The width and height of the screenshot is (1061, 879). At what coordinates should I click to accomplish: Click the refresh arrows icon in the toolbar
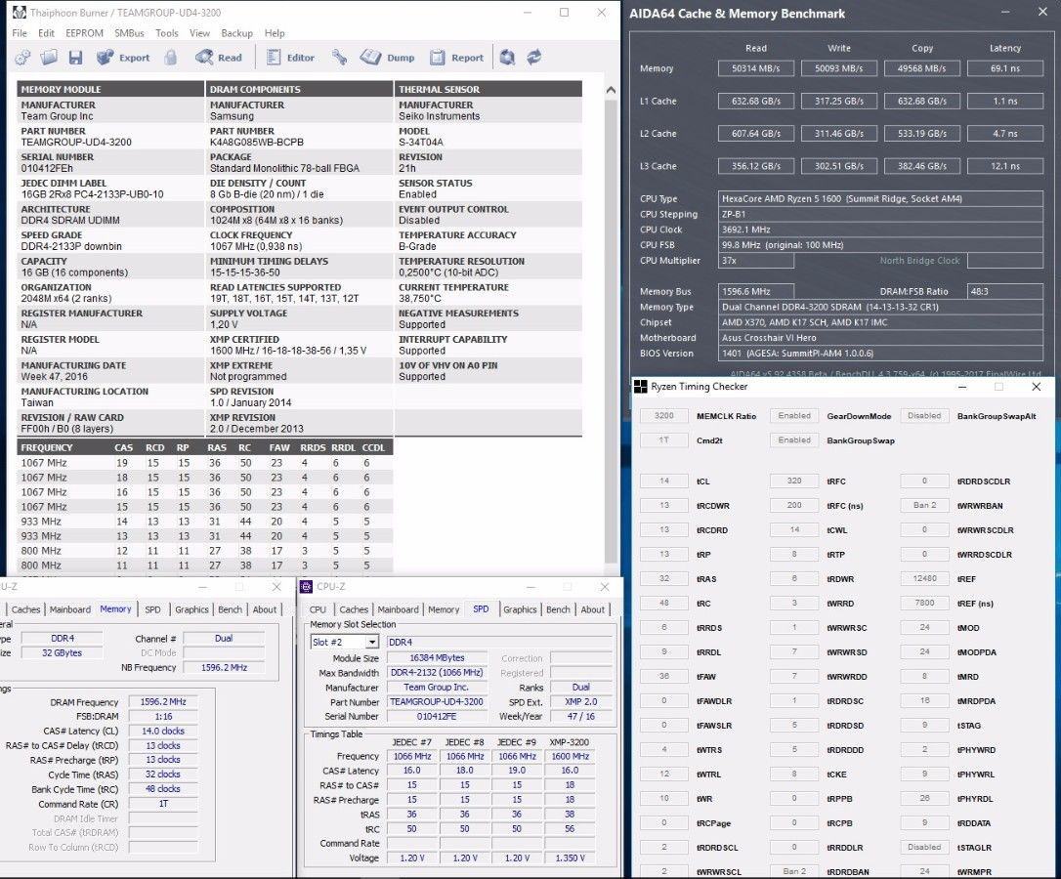[x=534, y=58]
